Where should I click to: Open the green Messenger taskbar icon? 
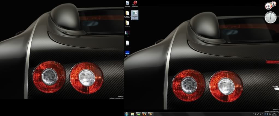tap(138, 114)
